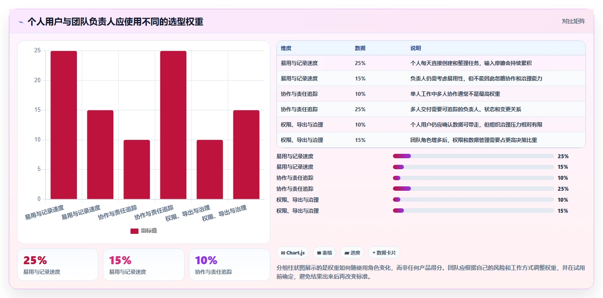
Task: Click the title 个人用户与团队负责人应使用不同的选型权重
Action: 115,22
